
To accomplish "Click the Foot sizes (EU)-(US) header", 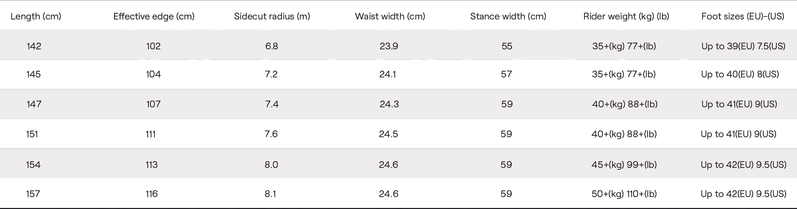I will (x=743, y=16).
